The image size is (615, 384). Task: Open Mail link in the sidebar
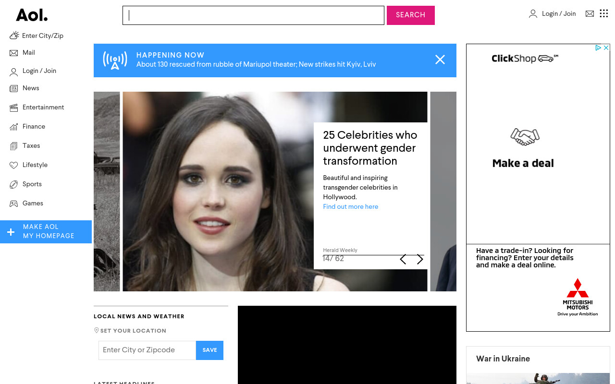pyautogui.click(x=29, y=53)
